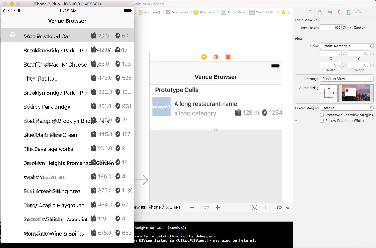The image size is (376, 248).
Task: Select the Mai...ase) jump bar item
Action: 149,12
